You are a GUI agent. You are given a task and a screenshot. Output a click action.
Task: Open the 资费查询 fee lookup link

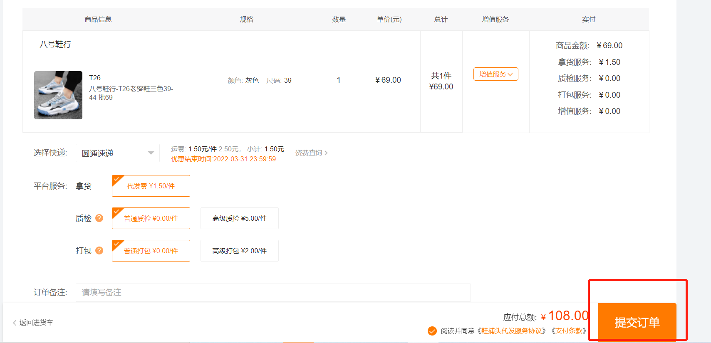pyautogui.click(x=311, y=153)
